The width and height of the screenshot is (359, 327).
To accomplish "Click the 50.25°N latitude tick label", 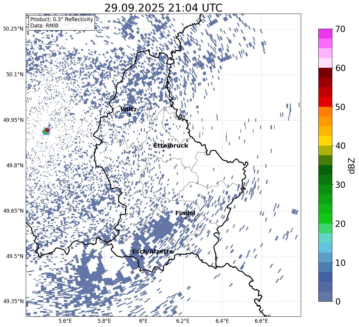I will click(13, 29).
